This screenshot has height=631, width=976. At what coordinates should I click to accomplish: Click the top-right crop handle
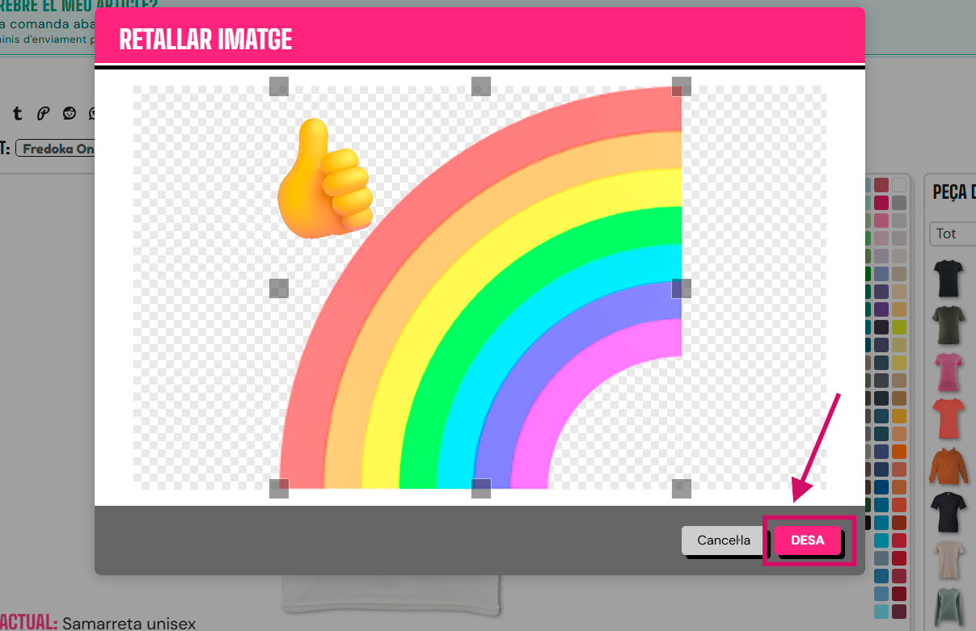pyautogui.click(x=682, y=86)
